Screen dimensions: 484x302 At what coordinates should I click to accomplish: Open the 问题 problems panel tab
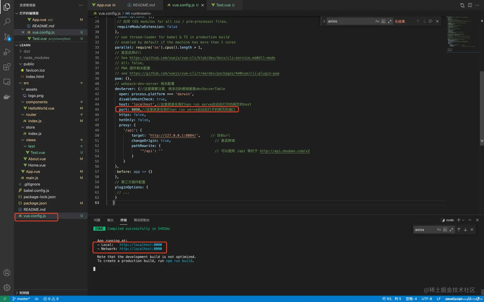tap(97, 220)
